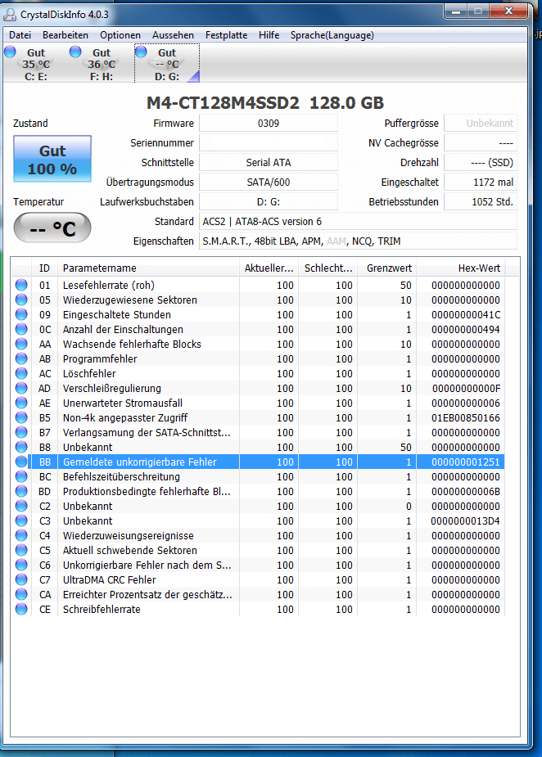542x757 pixels.
Task: Click status orb of row BD Produktionsbedingte Blöcke
Action: 21,491
